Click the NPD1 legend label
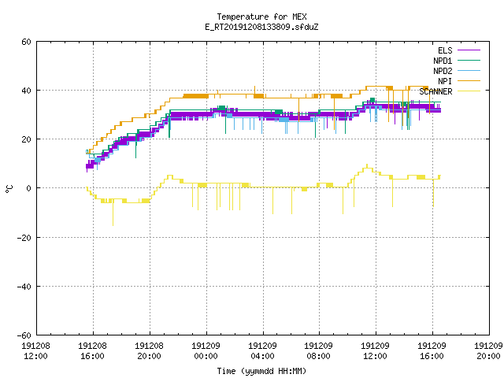Viewport: 504px width, 378px height. (443, 61)
